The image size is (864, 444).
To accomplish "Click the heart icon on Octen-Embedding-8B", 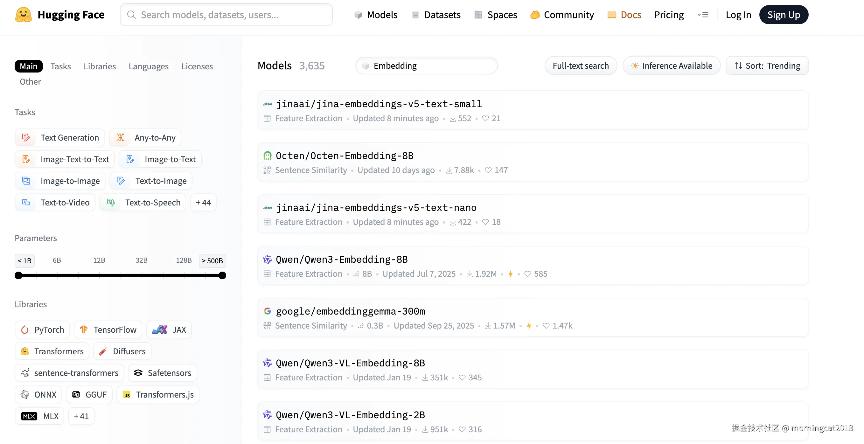I will 488,170.
